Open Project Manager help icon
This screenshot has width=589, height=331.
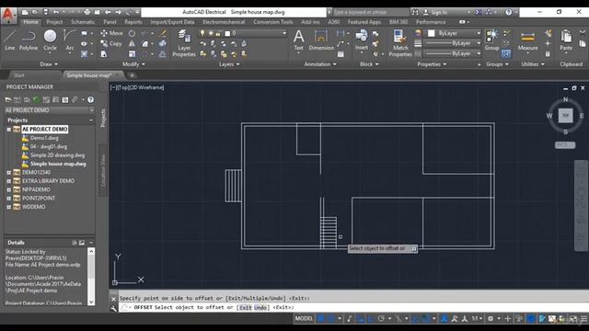pos(90,99)
